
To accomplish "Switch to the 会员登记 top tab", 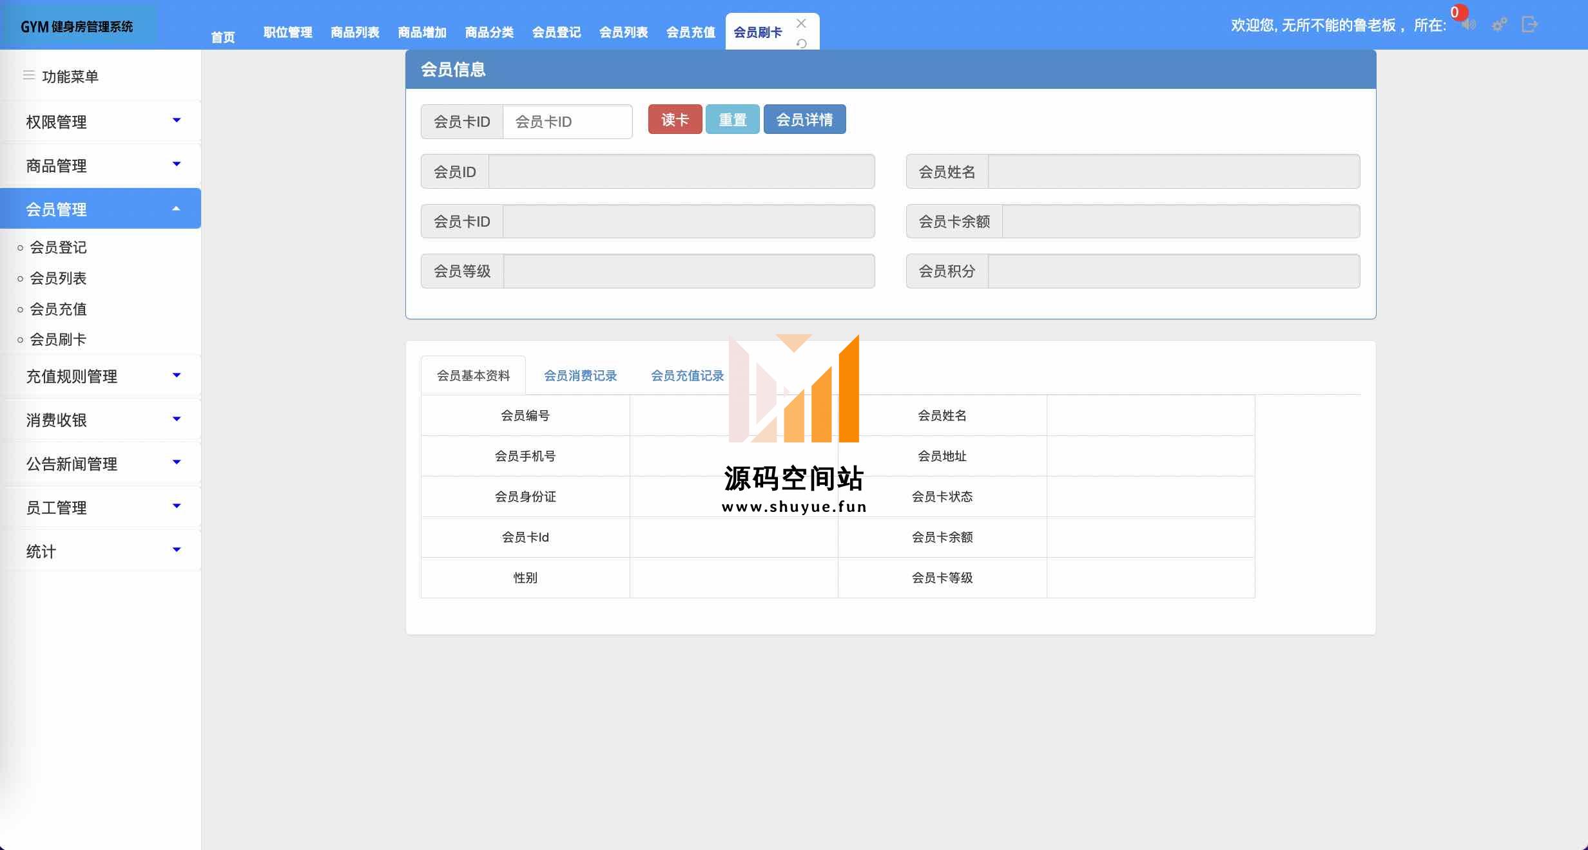I will coord(556,32).
